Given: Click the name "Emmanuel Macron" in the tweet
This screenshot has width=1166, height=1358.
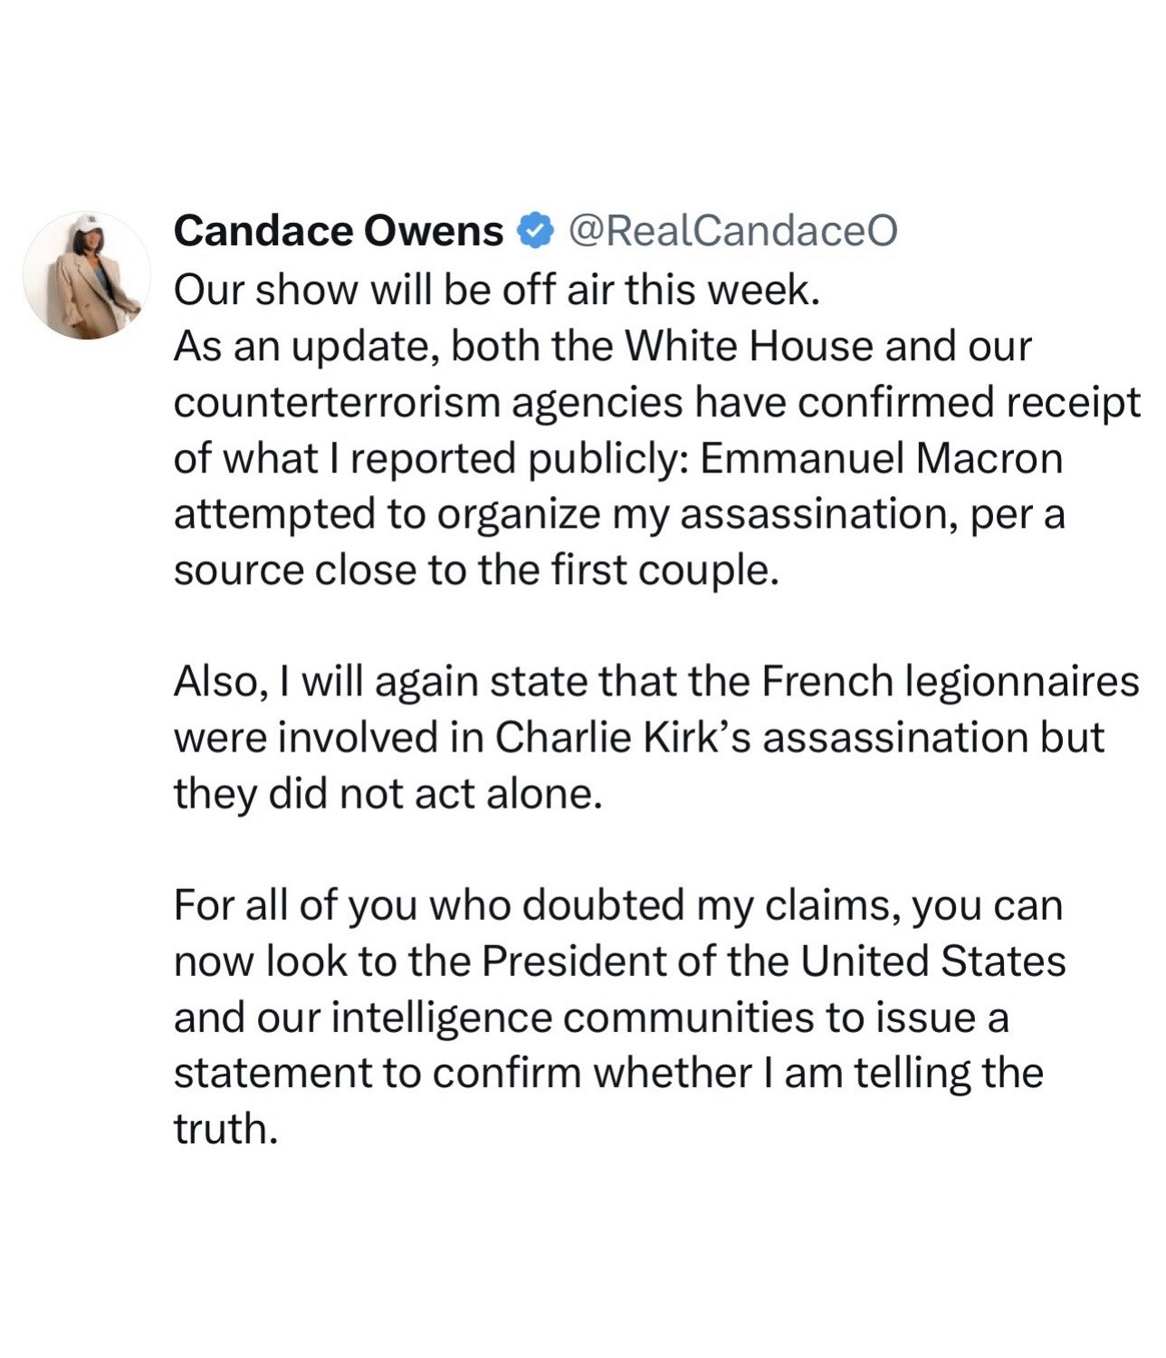Looking at the screenshot, I should coord(880,459).
